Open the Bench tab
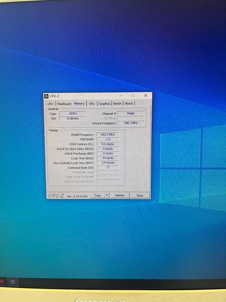226x302 pixels. pos(117,103)
